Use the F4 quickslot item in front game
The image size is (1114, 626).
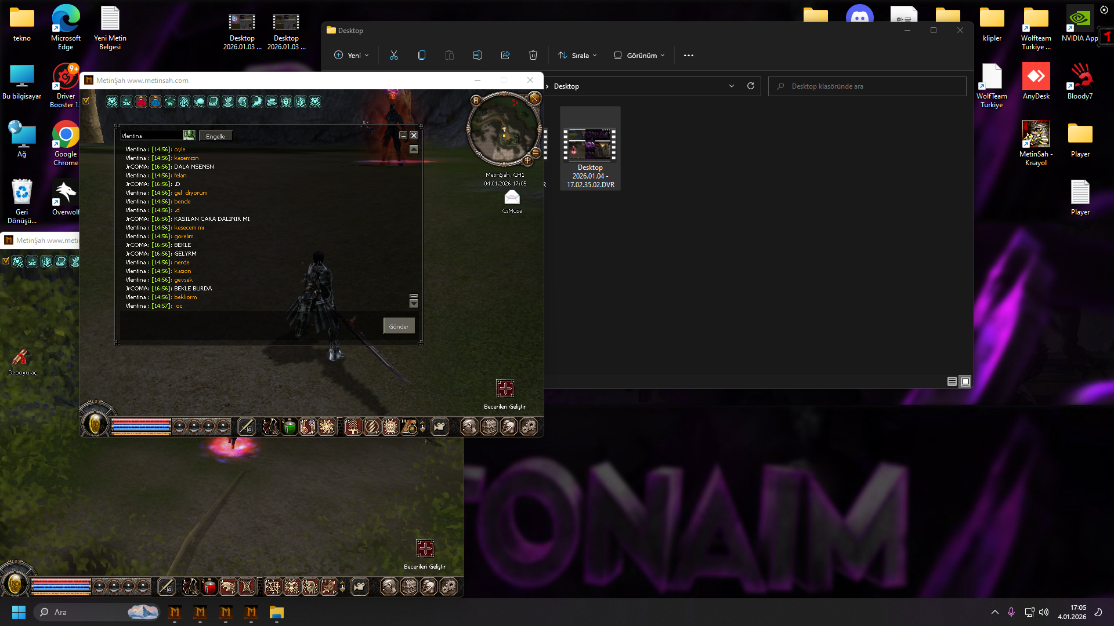(x=410, y=427)
